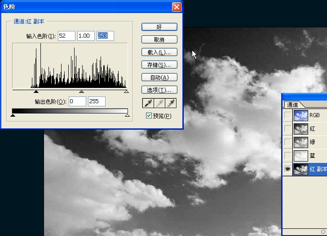The width and height of the screenshot is (327, 236).
Task: Click the black output slider triangle
Action: click(13, 115)
